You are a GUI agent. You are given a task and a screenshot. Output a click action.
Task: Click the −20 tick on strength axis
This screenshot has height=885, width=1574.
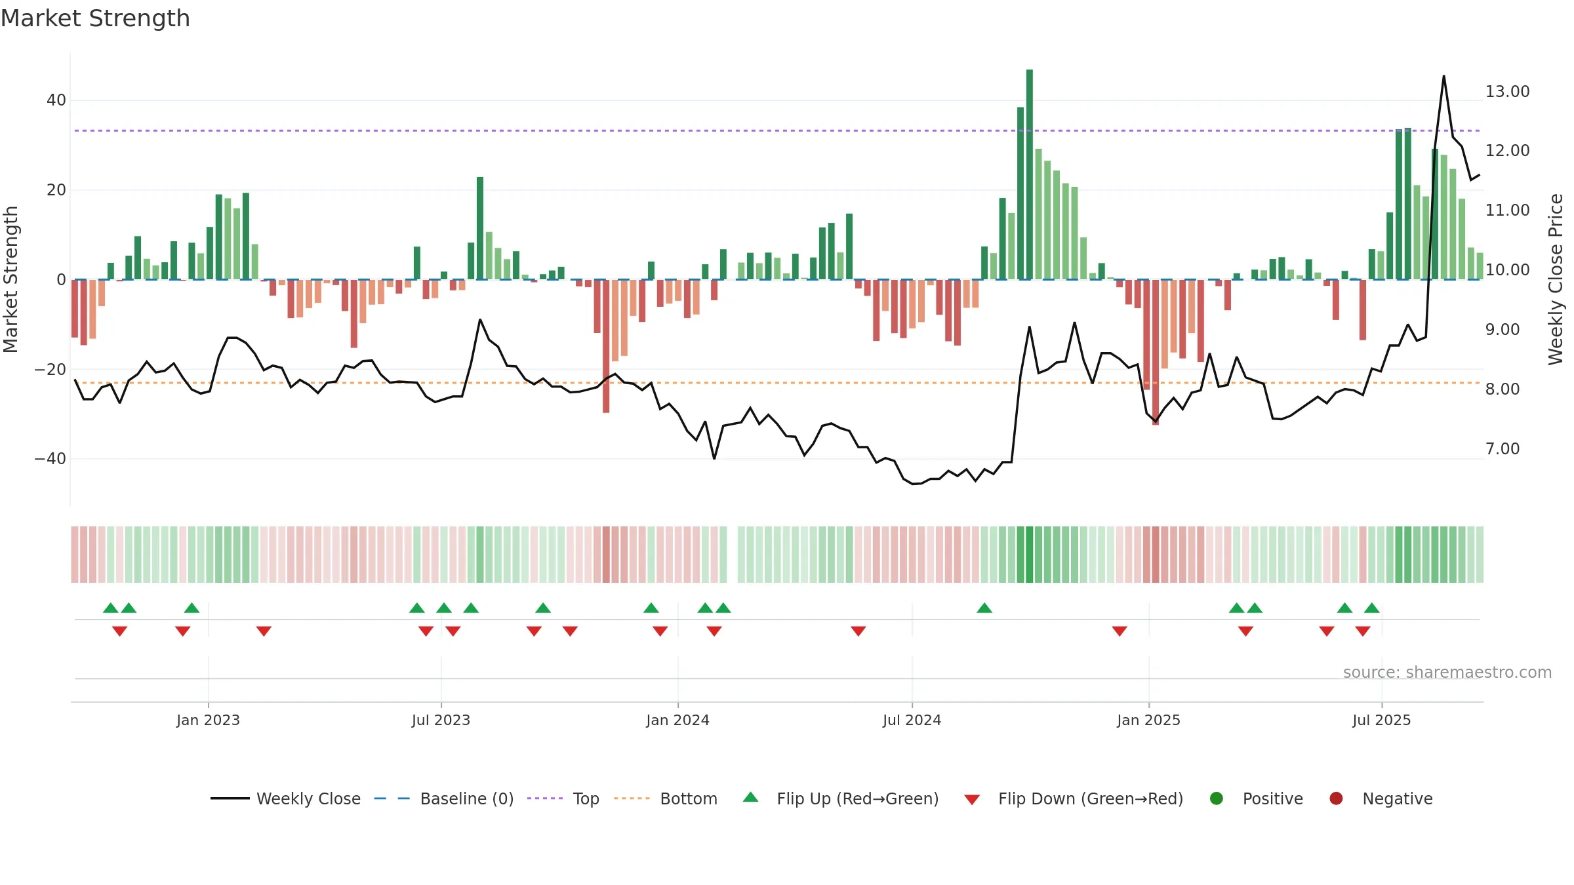(x=50, y=370)
